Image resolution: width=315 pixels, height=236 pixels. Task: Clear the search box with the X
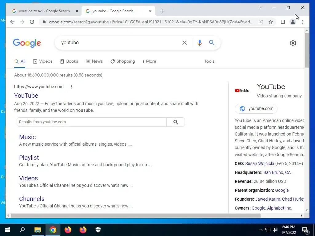[x=185, y=42]
